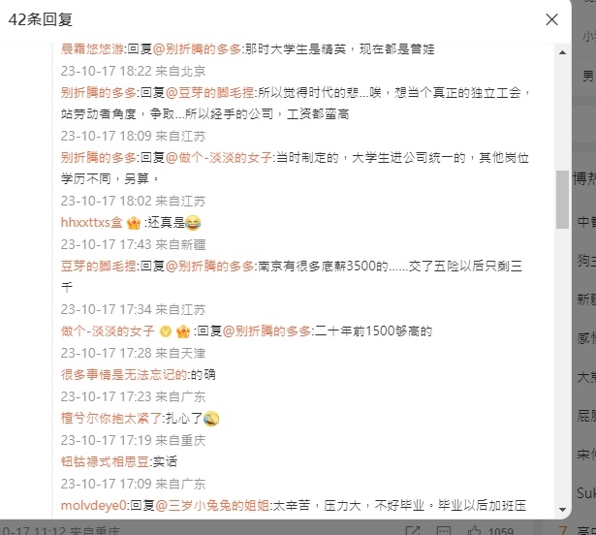
Task: Click the thumbs-up like icon beside 1059
Action: pyautogui.click(x=474, y=530)
